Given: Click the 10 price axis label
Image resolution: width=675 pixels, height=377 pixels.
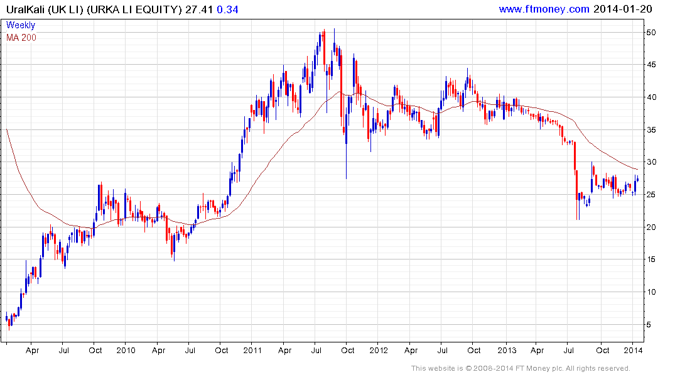Looking at the screenshot, I should (x=651, y=292).
